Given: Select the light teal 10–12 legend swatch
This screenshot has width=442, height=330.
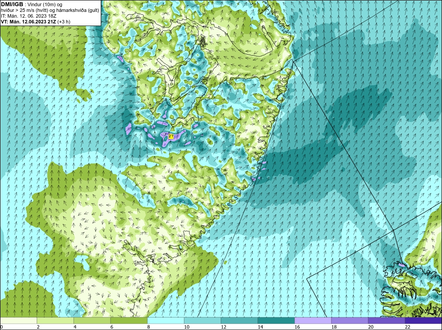Looking at the screenshot, I should pyautogui.click(x=202, y=320).
